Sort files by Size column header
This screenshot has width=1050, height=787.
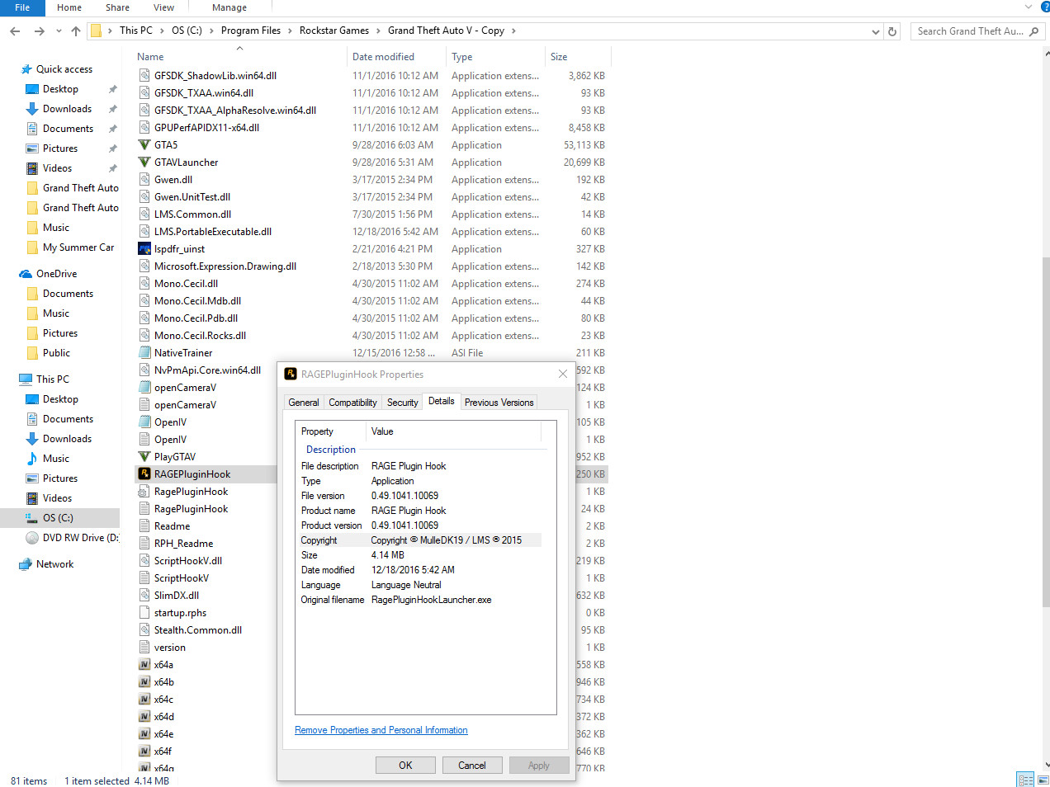[578, 57]
